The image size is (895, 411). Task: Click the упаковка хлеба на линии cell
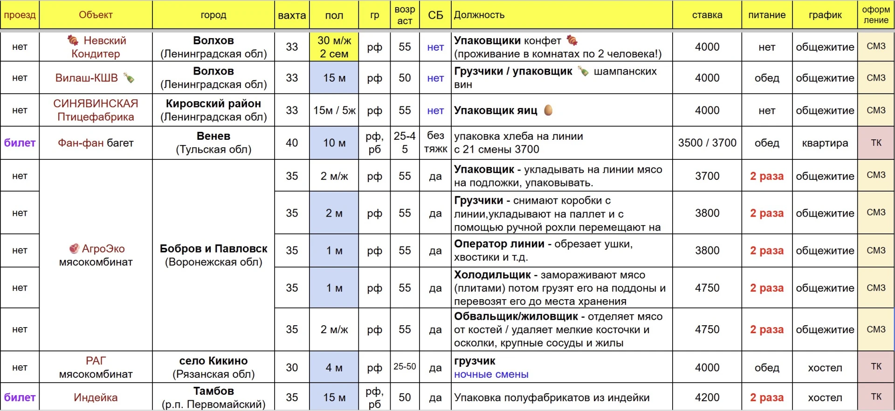pos(562,143)
